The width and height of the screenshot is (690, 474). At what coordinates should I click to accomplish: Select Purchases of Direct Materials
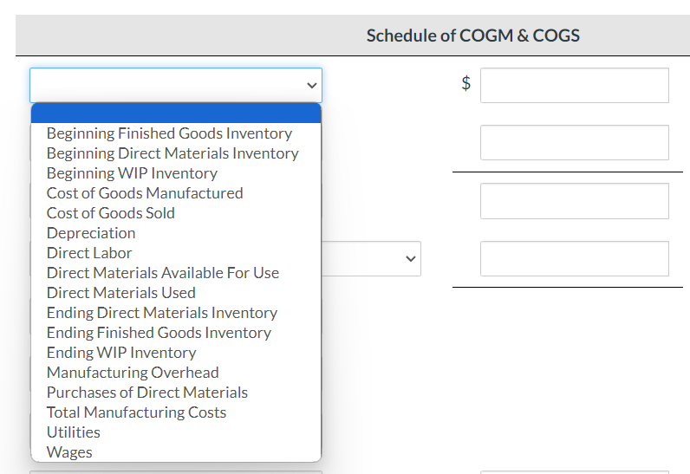147,393
